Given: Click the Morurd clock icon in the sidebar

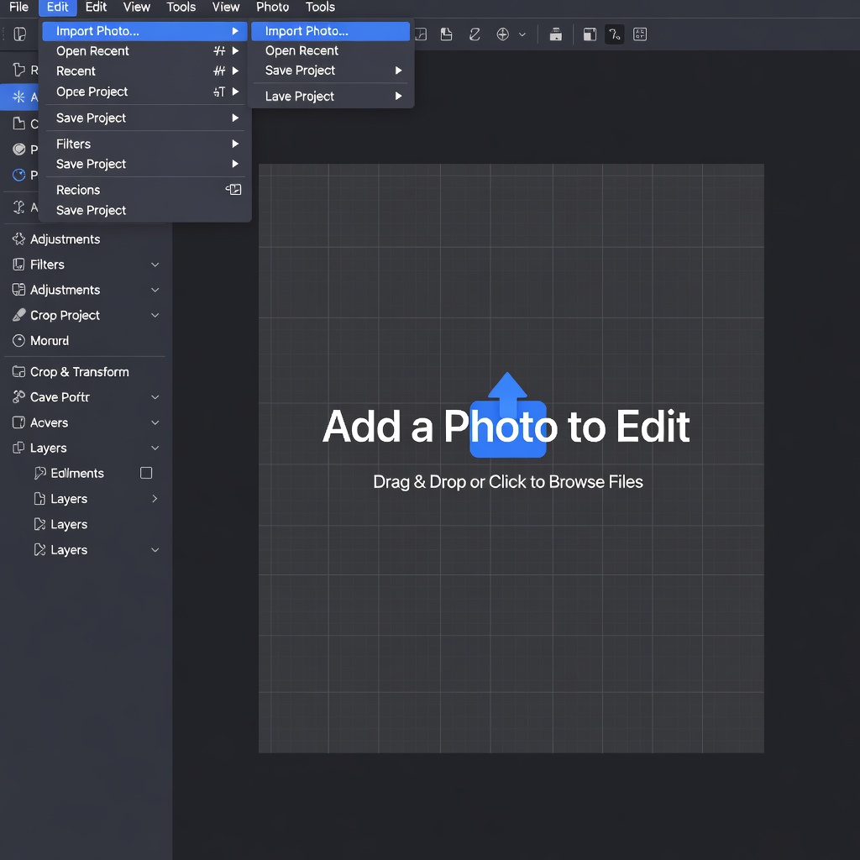Looking at the screenshot, I should (x=18, y=341).
